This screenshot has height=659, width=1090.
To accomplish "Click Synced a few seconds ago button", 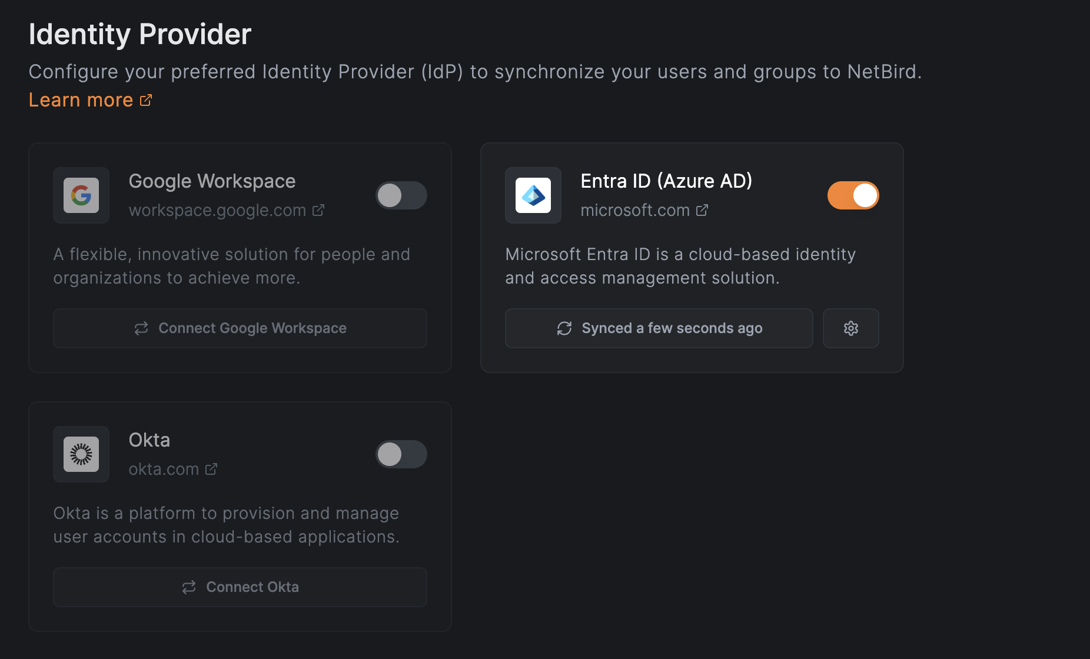I will tap(659, 328).
